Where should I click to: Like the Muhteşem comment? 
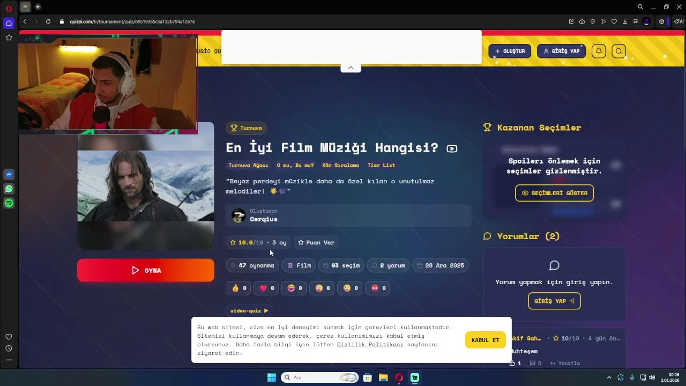click(x=515, y=363)
